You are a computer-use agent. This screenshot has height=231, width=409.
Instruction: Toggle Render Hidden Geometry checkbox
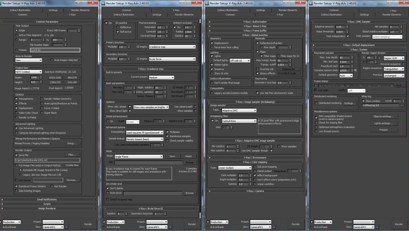tap(42, 99)
